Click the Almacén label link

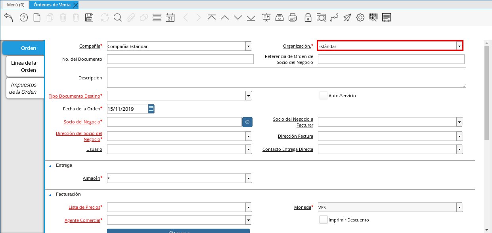click(91, 178)
